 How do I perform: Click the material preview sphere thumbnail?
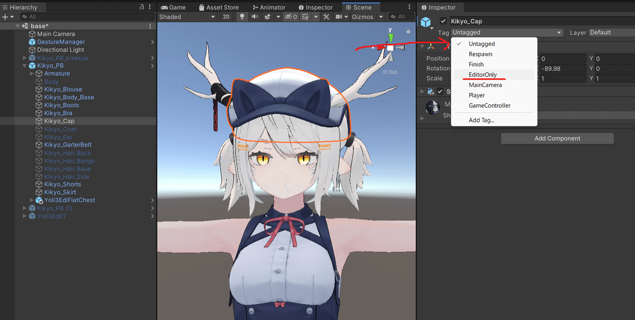point(433,107)
